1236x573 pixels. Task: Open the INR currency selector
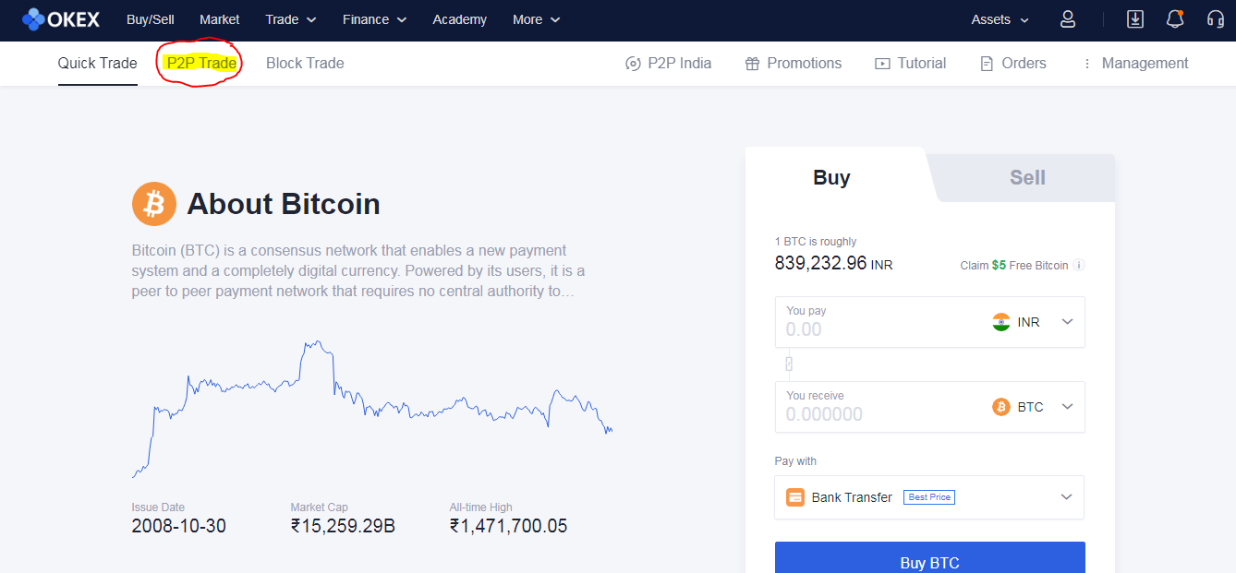[1033, 322]
